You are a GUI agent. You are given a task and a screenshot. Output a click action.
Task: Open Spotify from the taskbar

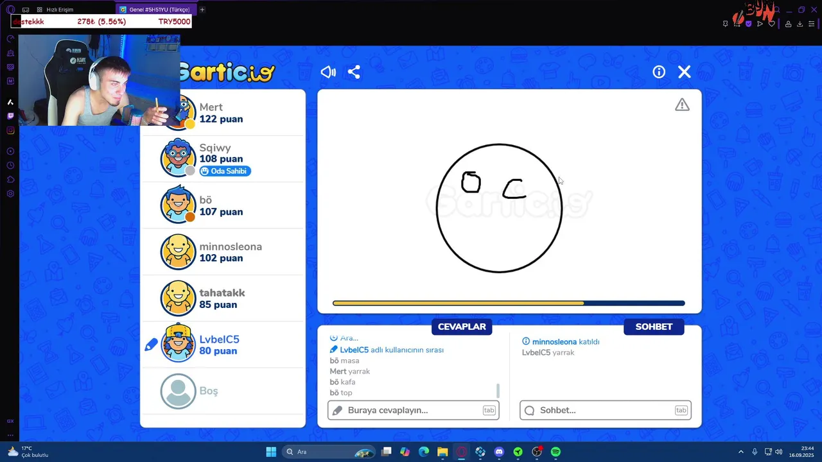[555, 452]
